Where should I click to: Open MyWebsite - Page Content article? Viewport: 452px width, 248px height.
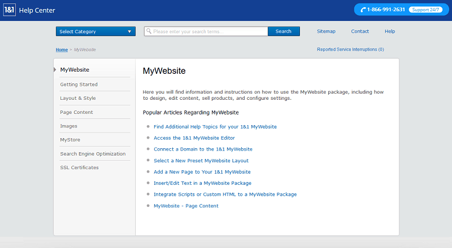coord(186,206)
